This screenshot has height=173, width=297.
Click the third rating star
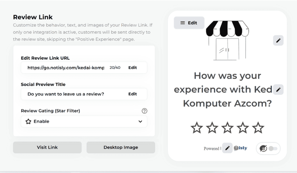coord(227,128)
